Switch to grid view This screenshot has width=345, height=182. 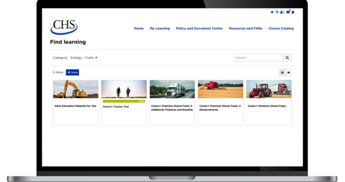point(282,72)
